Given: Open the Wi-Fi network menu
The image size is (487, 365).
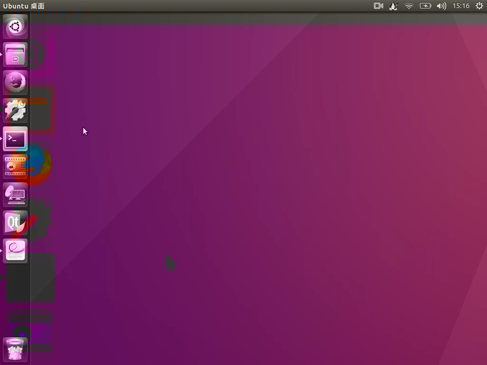Looking at the screenshot, I should (x=409, y=6).
